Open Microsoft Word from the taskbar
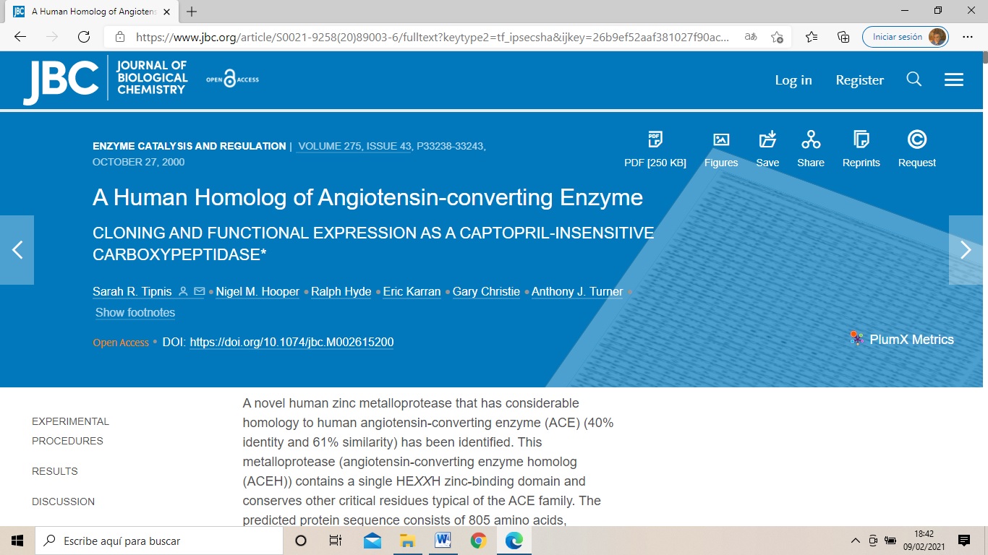The height and width of the screenshot is (555, 988). pos(443,541)
